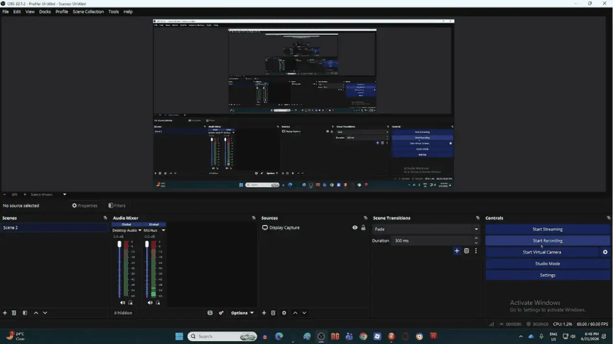613x344 pixels.
Task: Add a new scene with the plus icon
Action: coord(5,313)
